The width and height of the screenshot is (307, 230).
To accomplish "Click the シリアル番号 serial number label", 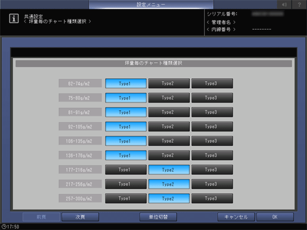I will 222,14.
